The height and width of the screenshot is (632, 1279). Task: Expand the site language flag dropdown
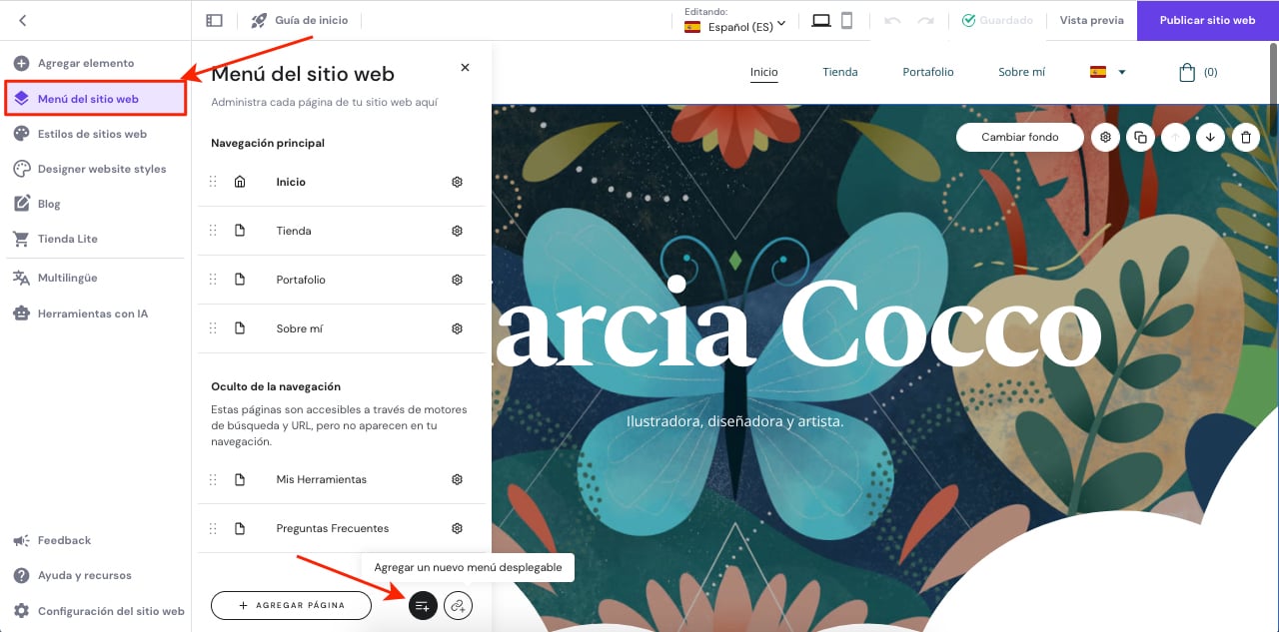point(1107,72)
